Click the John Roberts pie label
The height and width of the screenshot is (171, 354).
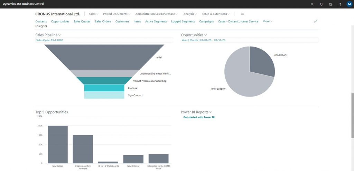280,55
